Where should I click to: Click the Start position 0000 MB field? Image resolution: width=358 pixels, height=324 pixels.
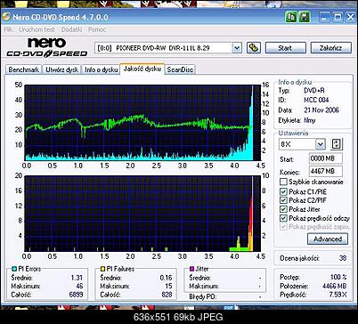[326, 158]
